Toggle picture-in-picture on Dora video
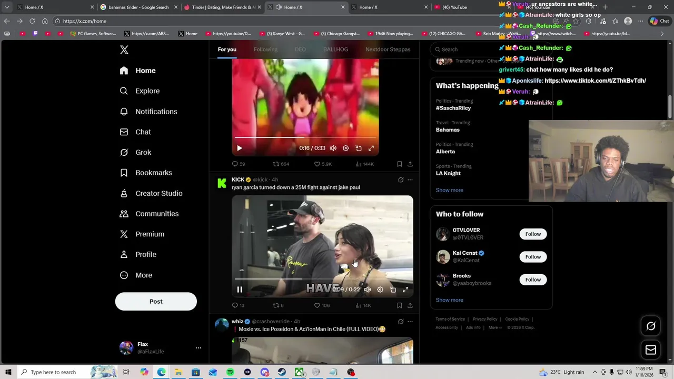Viewport: 674px width, 379px height. coord(359,148)
